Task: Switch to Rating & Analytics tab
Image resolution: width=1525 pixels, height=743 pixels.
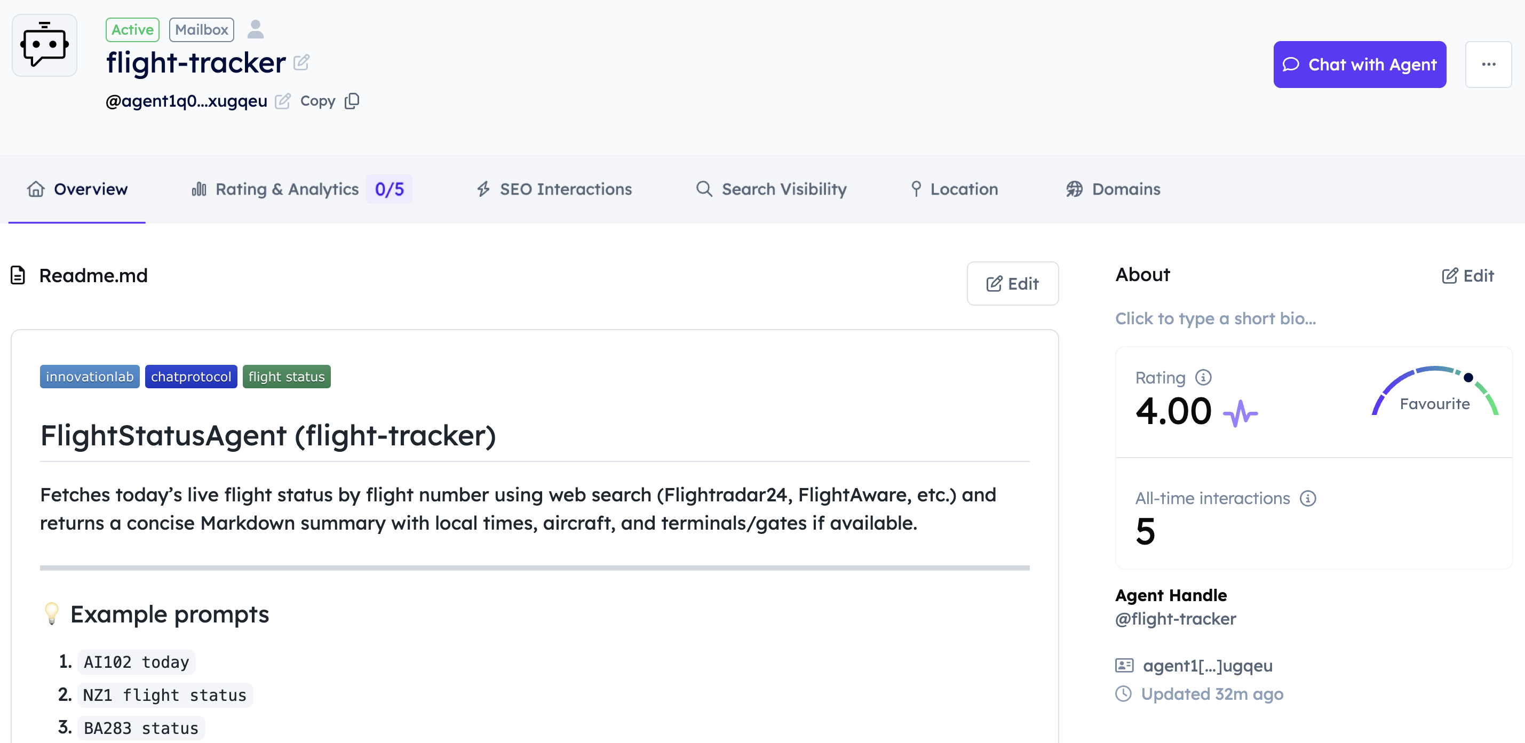Action: pos(287,189)
